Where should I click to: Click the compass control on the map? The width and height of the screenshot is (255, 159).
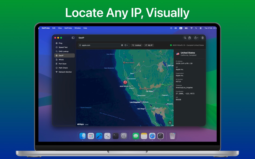click(x=170, y=122)
